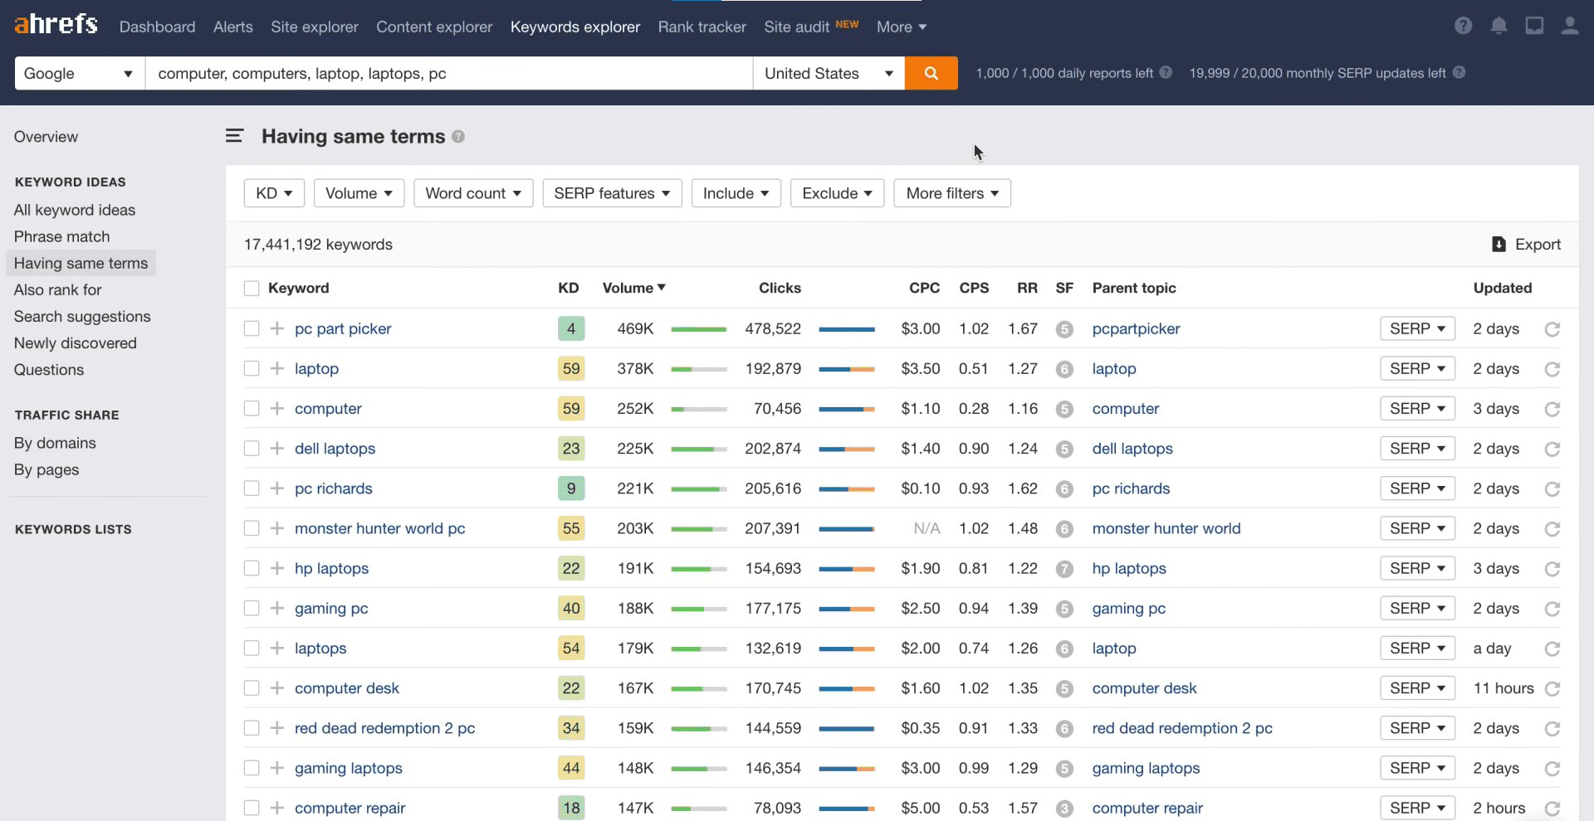Check the box for 'dell laptops' keyword
Viewport: 1594px width, 821px height.
[x=252, y=449]
